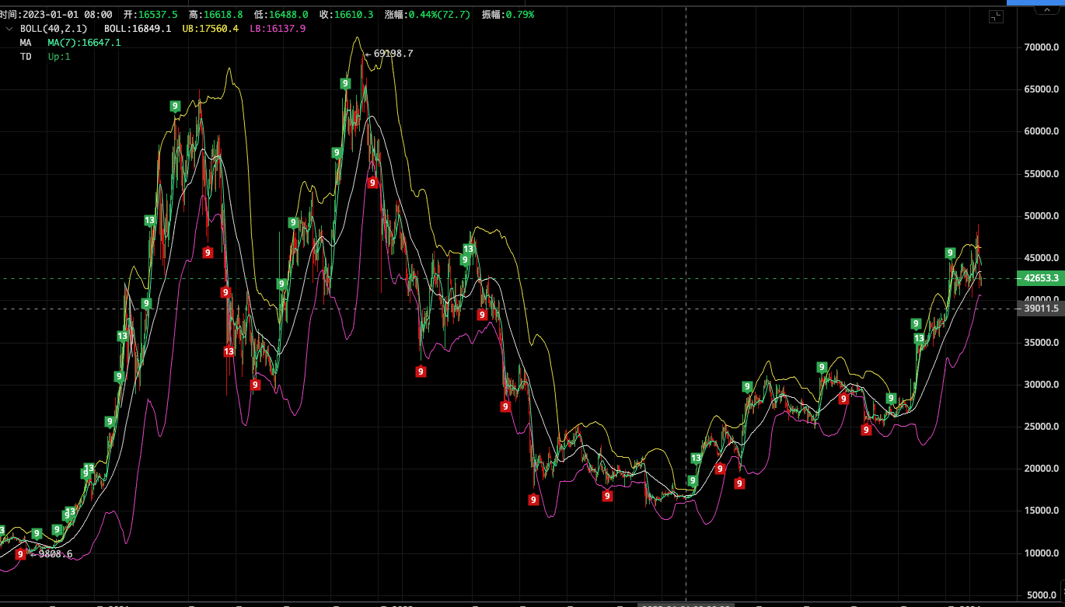The height and width of the screenshot is (607, 1065).
Task: Click the high price 16618.8
Action: [x=223, y=15]
